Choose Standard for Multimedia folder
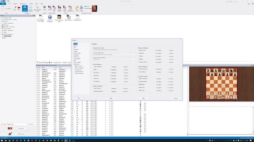Viewport: 254px width, 142px height. click(158, 85)
